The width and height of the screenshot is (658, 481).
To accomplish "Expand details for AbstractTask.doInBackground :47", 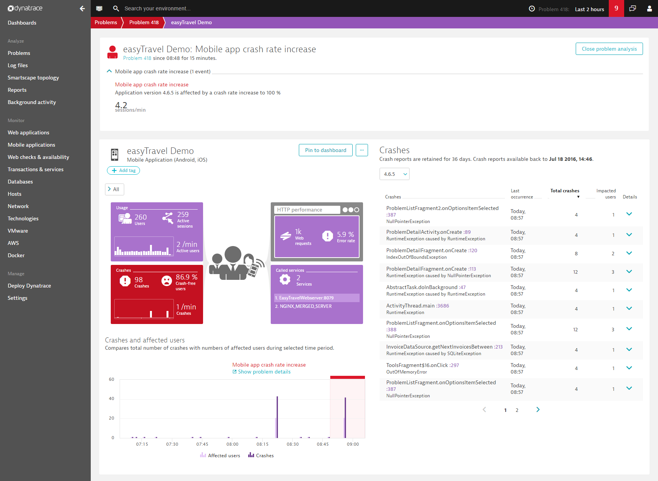I will [629, 290].
